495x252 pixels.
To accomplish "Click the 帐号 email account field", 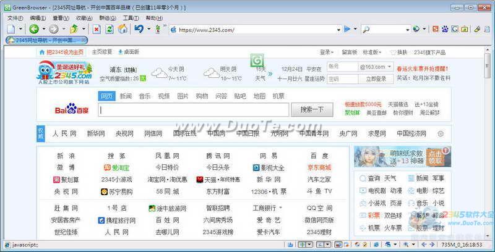I will click(342, 67).
